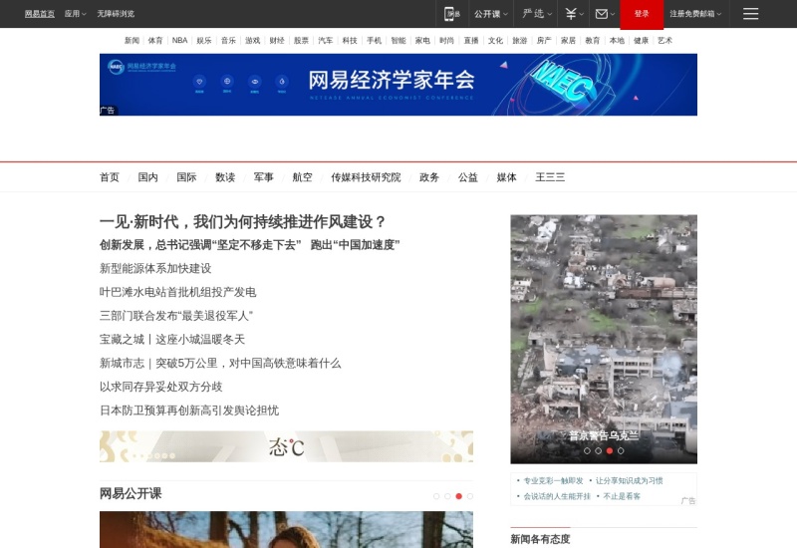The height and width of the screenshot is (548, 797).
Task: Open the 新闻 channel link
Action: [132, 40]
